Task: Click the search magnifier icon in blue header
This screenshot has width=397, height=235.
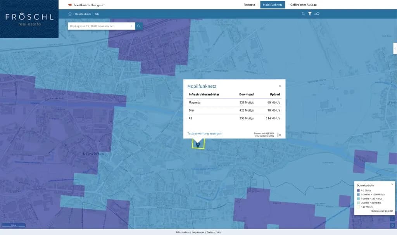Action: tap(303, 14)
